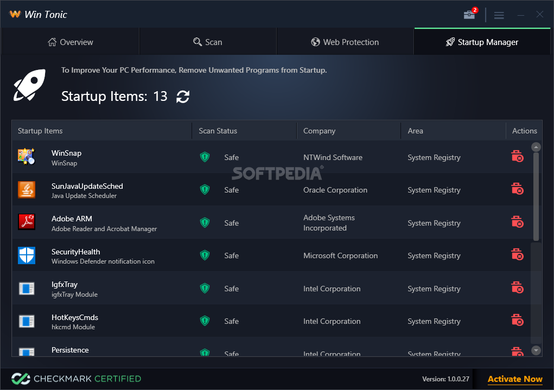Screen dimensions: 554x390
Task: Open the Web Protection tab
Action: point(345,42)
